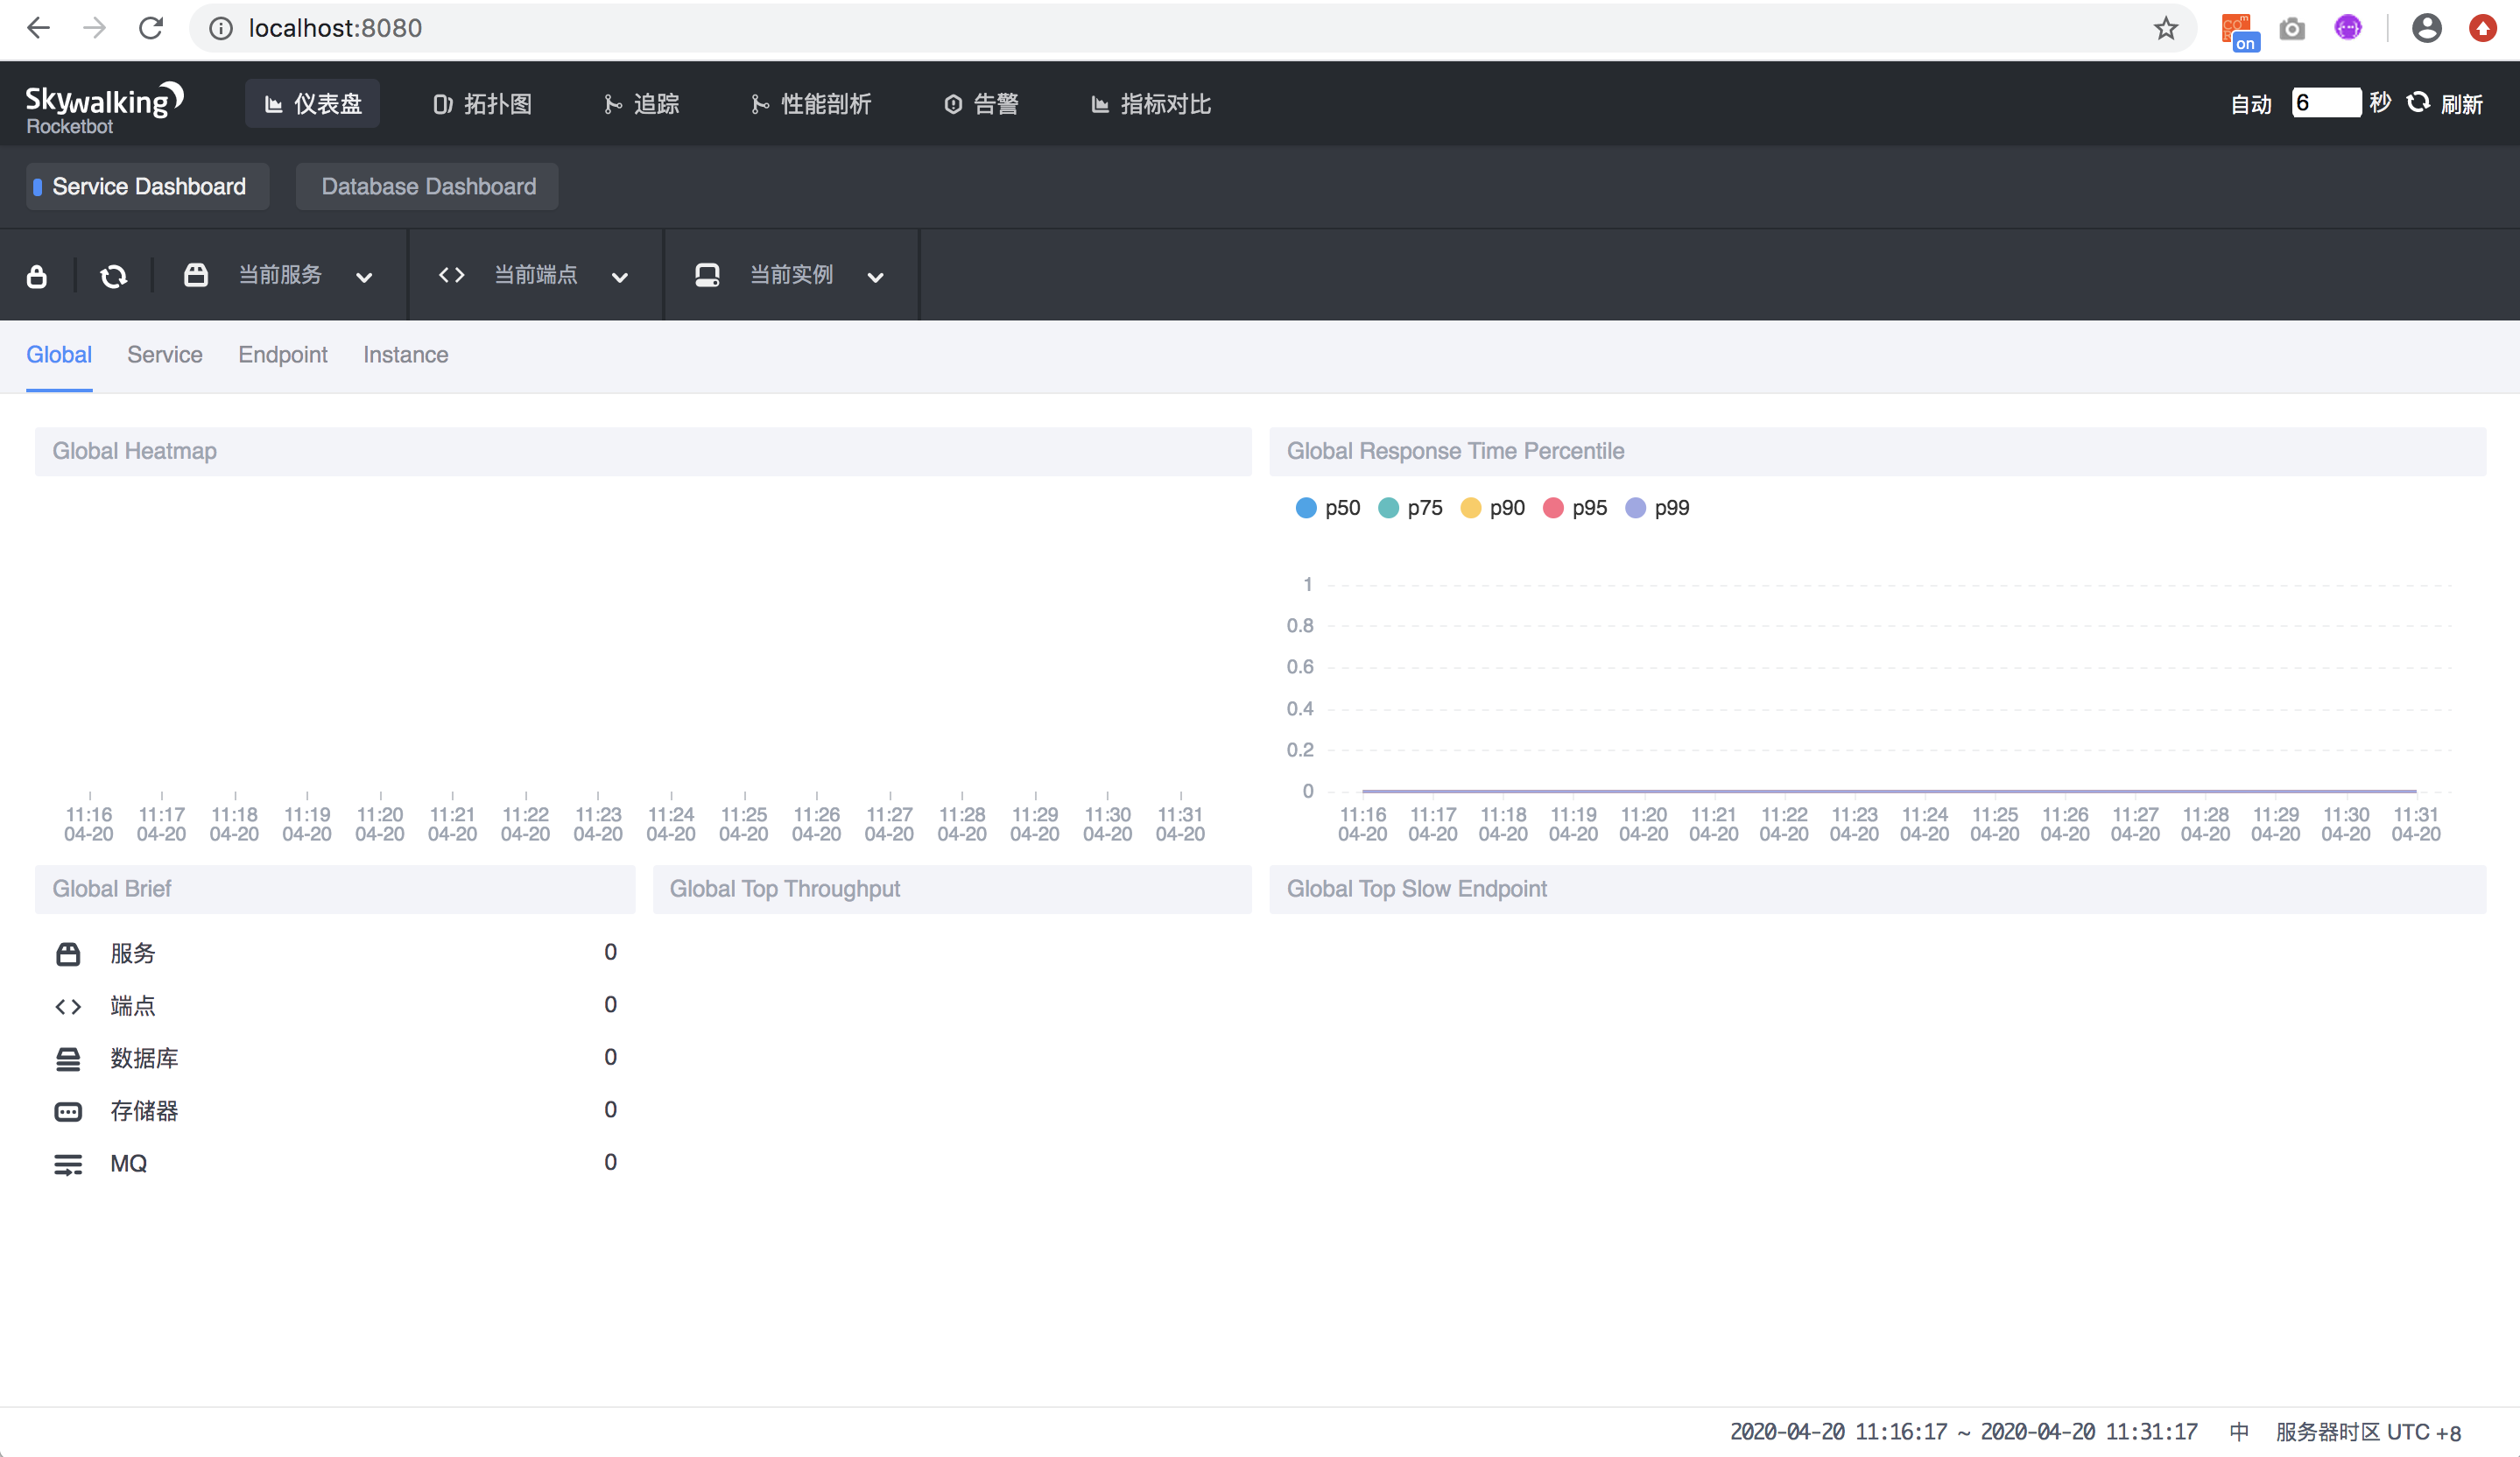
Task: Click the 刷新 refresh icon at top right
Action: [2418, 103]
